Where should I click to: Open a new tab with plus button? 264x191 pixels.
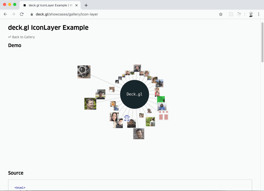pyautogui.click(x=86, y=5)
